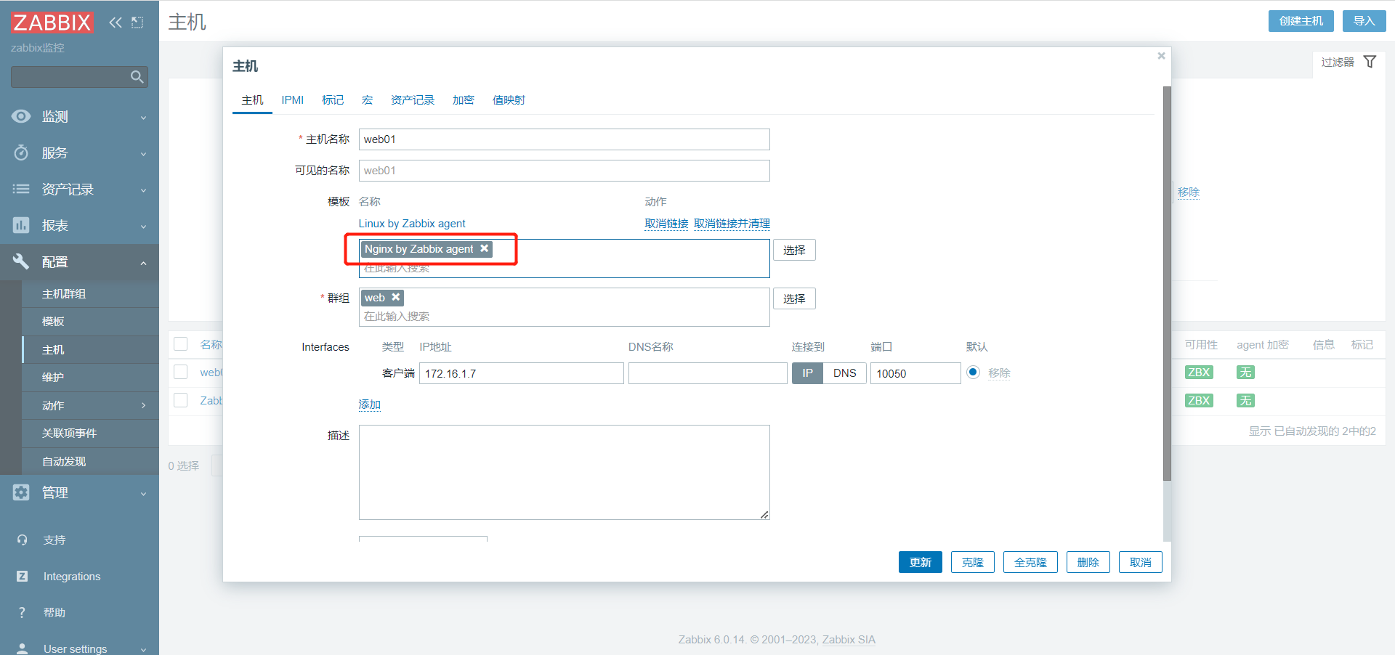Collapse the 配置 menu chevron
Screen dimensions: 1395x655
tap(143, 263)
